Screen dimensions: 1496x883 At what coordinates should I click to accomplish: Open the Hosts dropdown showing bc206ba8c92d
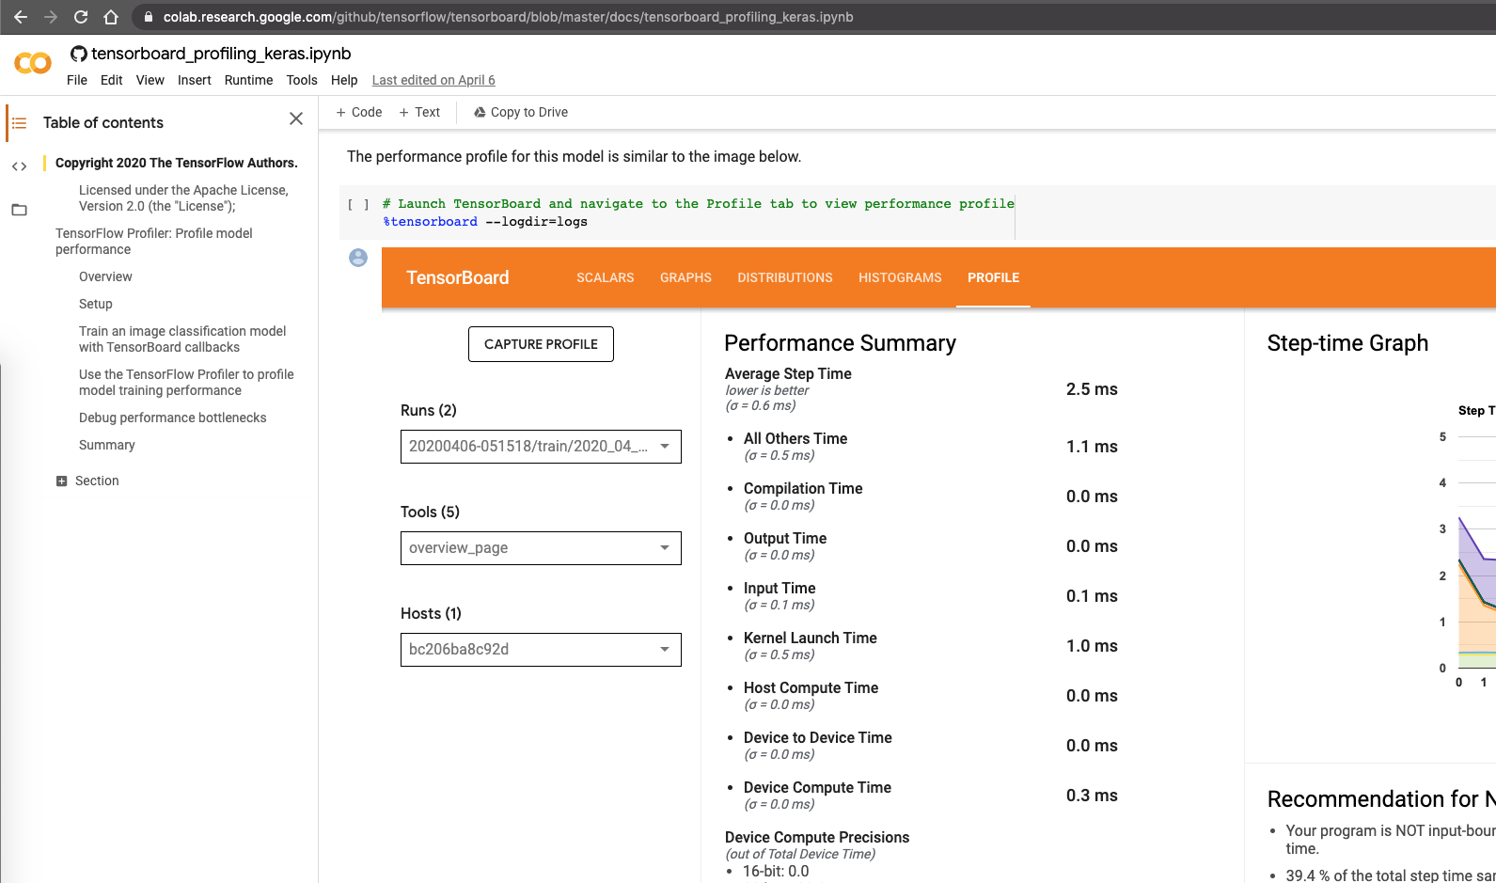(541, 650)
